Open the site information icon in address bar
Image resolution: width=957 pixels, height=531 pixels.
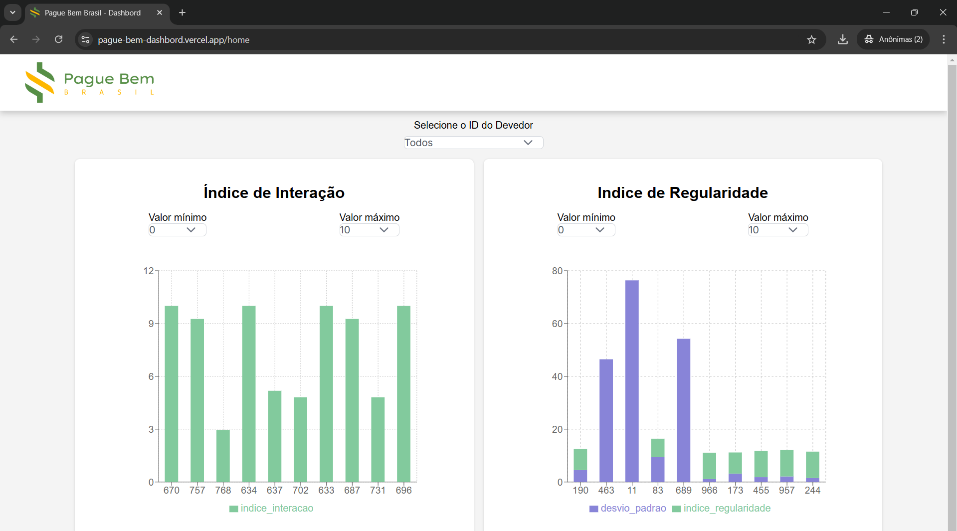[x=86, y=39]
